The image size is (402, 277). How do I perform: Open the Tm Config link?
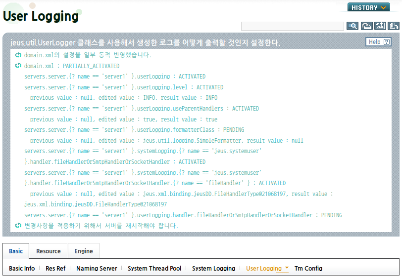point(308,268)
